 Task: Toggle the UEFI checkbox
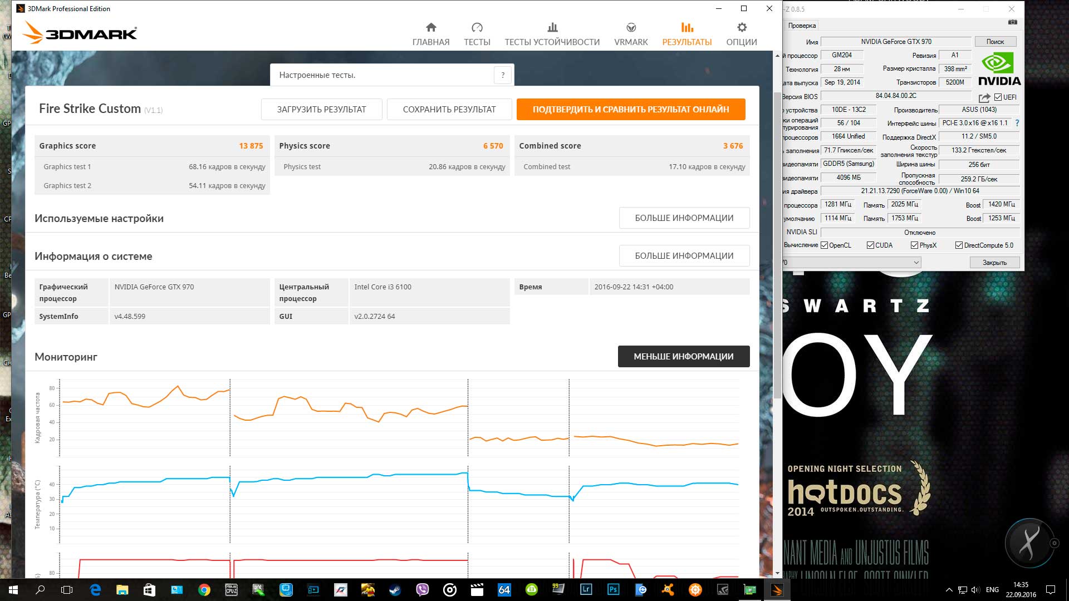tap(998, 97)
